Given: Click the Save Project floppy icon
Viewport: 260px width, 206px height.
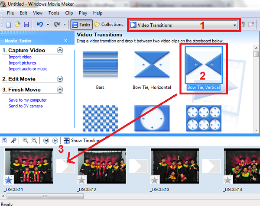Looking at the screenshot, I should pos(26,25).
